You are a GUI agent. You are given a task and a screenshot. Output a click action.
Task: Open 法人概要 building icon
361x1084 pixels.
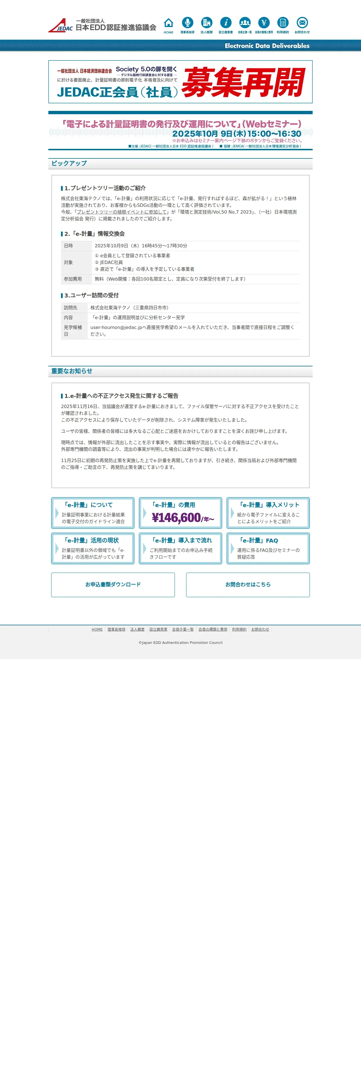pos(206,26)
